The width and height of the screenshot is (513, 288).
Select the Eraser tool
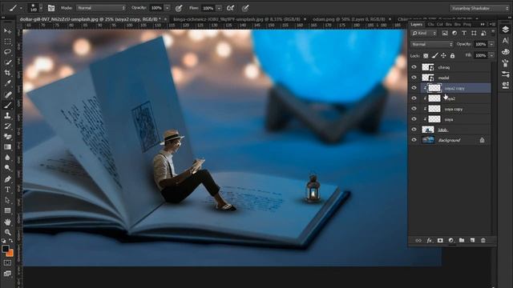7,137
